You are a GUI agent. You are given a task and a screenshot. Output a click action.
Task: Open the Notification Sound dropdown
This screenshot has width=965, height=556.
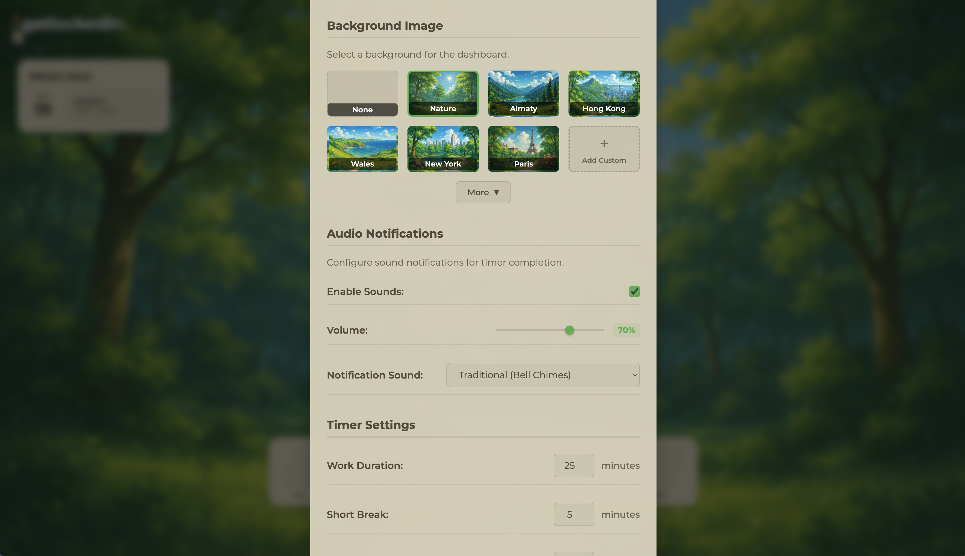point(543,375)
